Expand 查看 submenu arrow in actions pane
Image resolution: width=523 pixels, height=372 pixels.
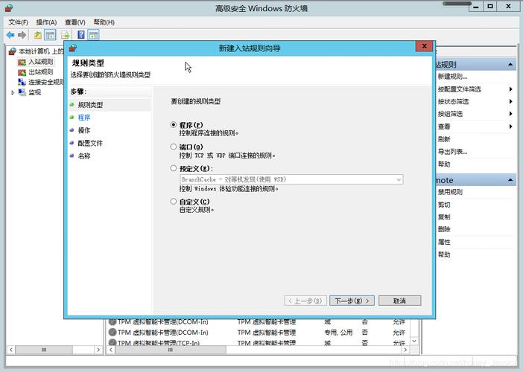click(510, 126)
